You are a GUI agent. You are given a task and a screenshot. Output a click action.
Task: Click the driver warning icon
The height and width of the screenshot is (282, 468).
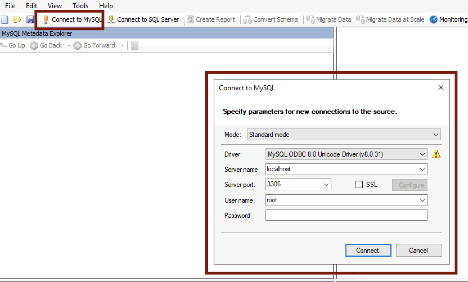[436, 154]
